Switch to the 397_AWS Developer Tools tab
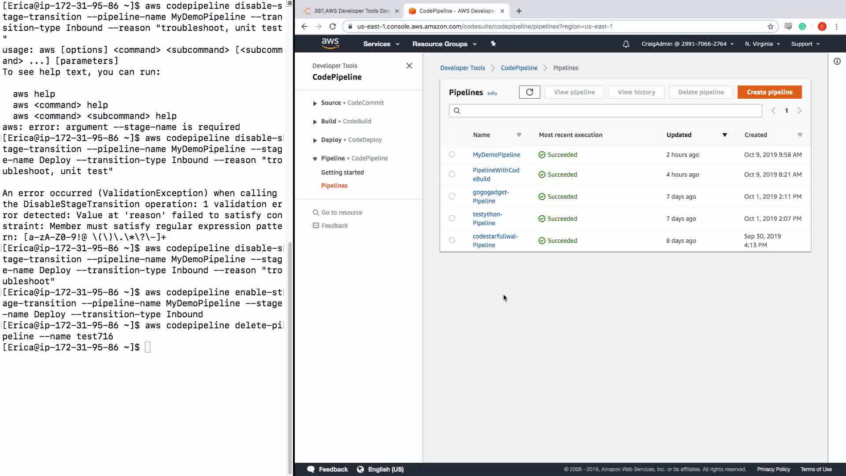This screenshot has width=846, height=476. 351,11
